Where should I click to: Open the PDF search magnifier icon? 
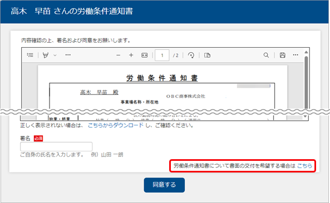(x=266, y=55)
